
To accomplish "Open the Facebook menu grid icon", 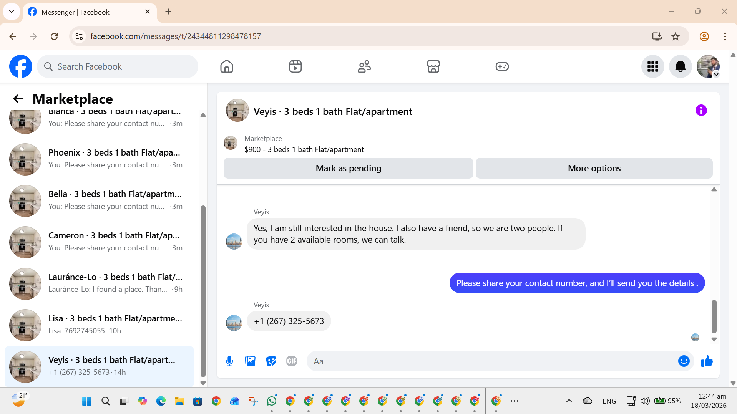I will tap(653, 66).
